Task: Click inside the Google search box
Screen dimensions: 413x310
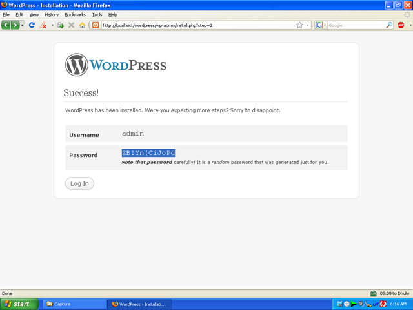Action: pyautogui.click(x=357, y=25)
